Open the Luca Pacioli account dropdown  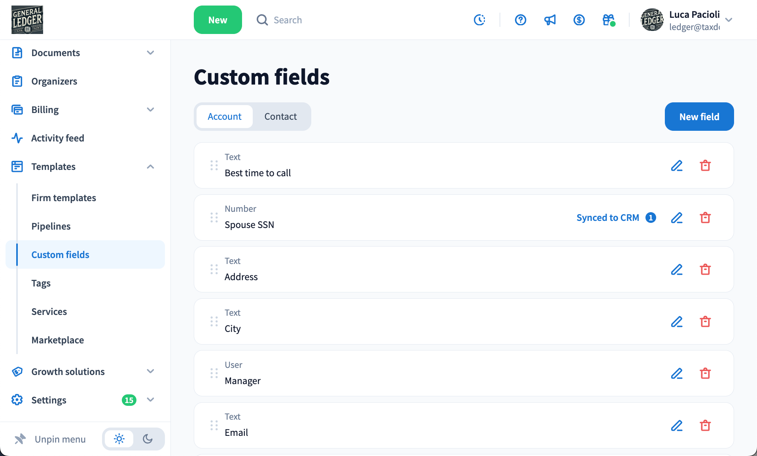coord(729,20)
